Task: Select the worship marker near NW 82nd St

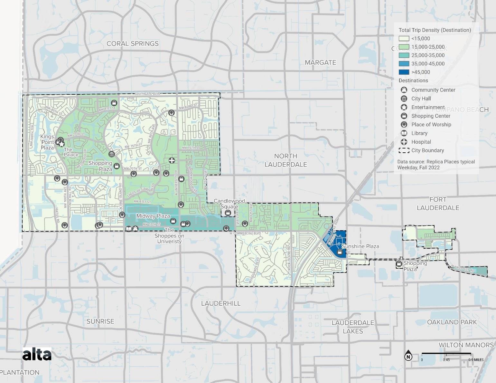Action: coord(172,112)
